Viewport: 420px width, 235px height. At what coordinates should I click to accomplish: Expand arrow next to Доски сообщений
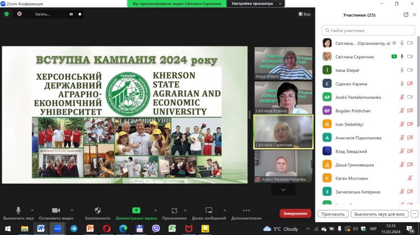225,210
